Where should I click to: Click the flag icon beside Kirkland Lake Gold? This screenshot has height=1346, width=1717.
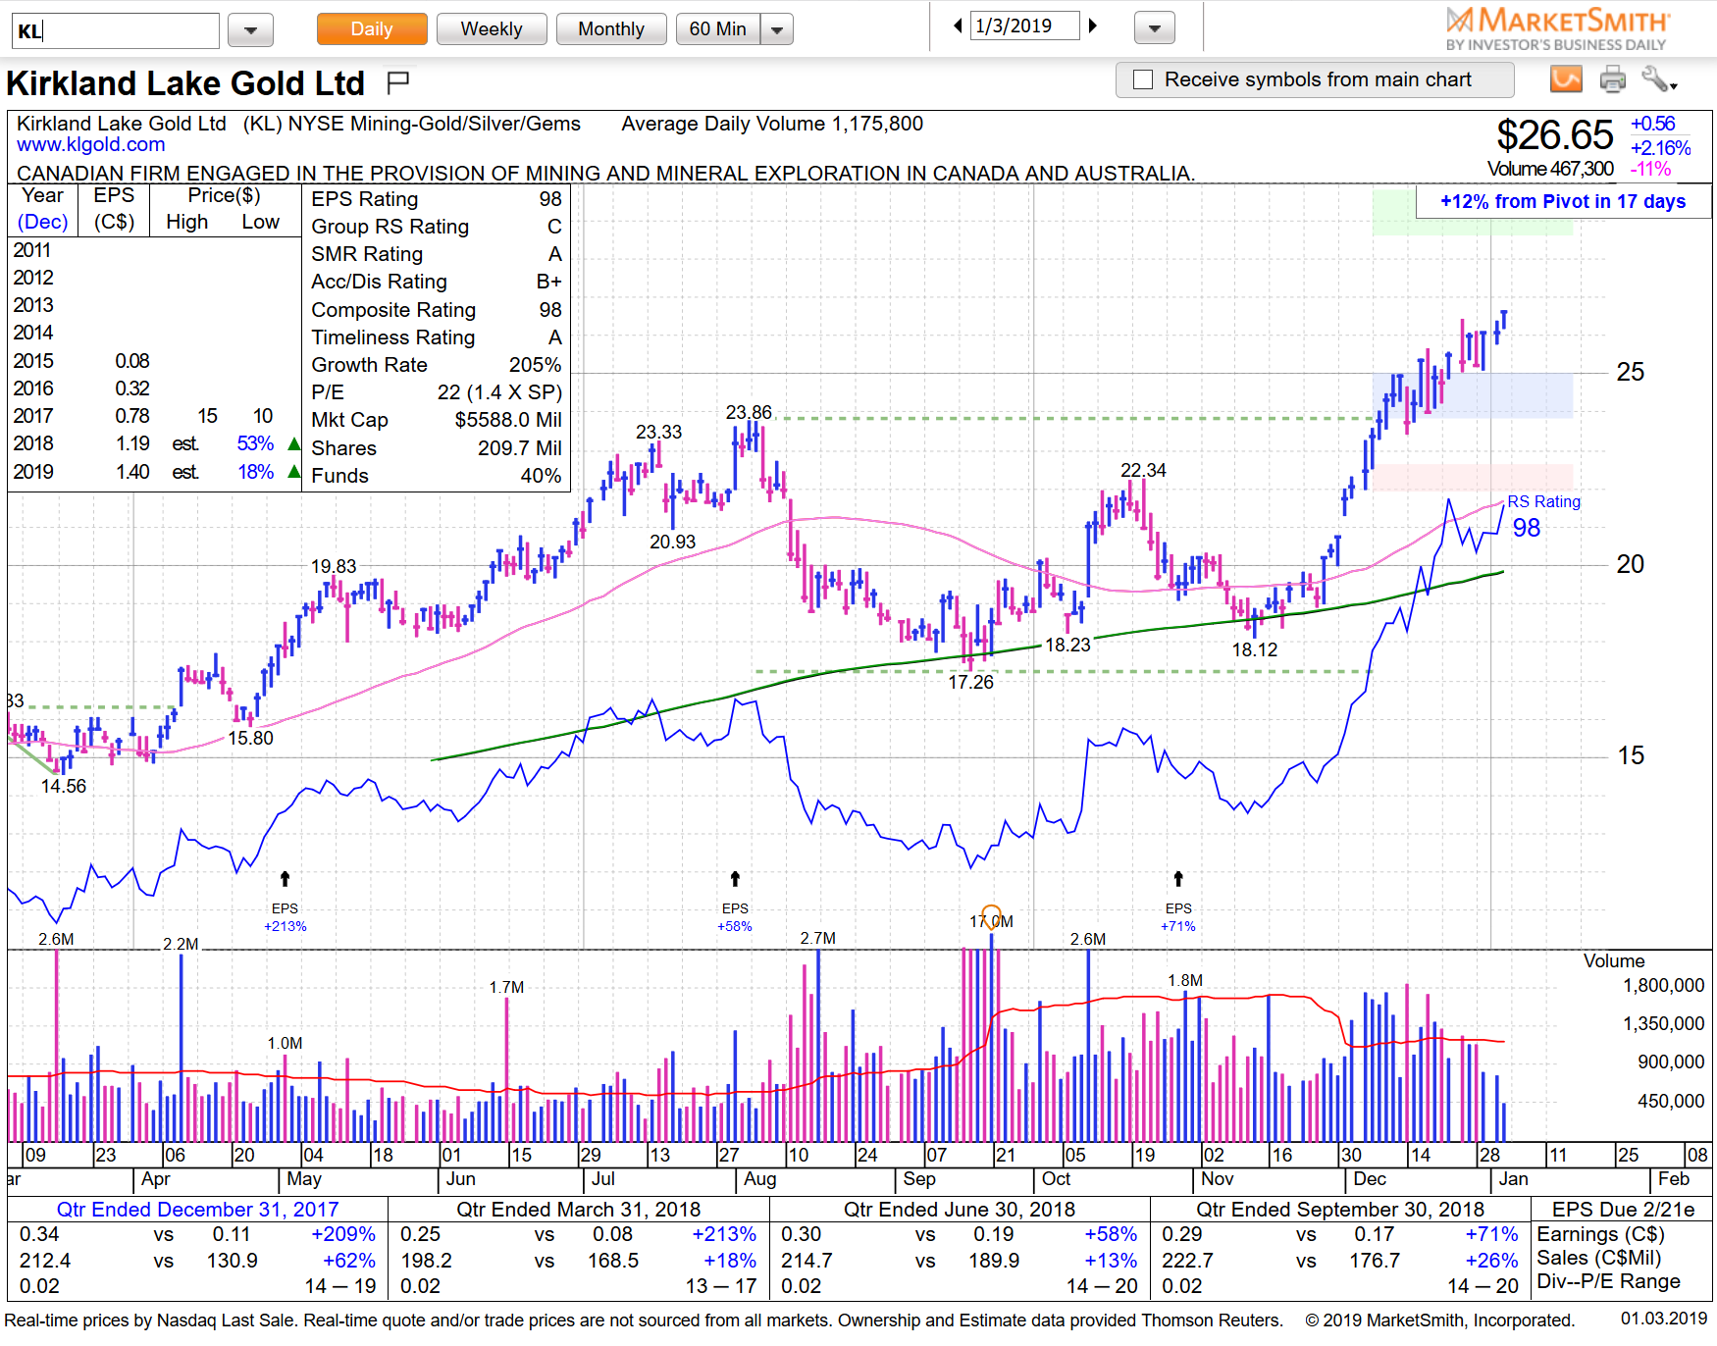coord(397,82)
